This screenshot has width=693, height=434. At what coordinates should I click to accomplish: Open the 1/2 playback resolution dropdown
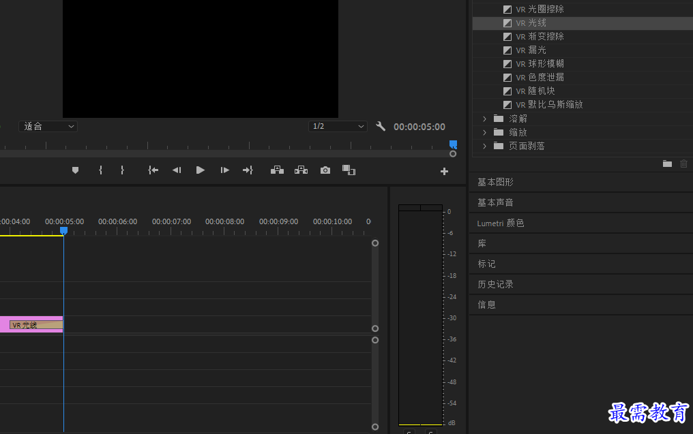[338, 126]
